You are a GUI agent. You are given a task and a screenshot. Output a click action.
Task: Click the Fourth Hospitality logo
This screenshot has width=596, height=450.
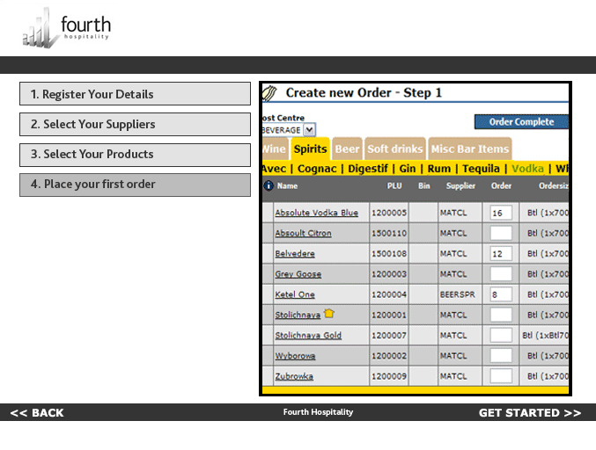coord(67,27)
